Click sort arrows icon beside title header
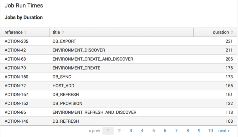The image size is (238, 137). click(63, 32)
